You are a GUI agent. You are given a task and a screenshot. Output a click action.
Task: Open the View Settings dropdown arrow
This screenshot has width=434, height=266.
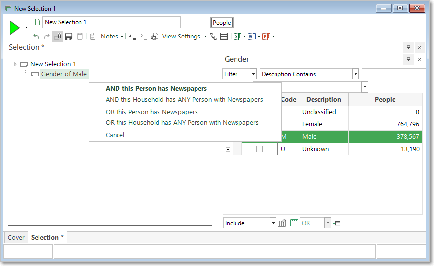tap(205, 37)
